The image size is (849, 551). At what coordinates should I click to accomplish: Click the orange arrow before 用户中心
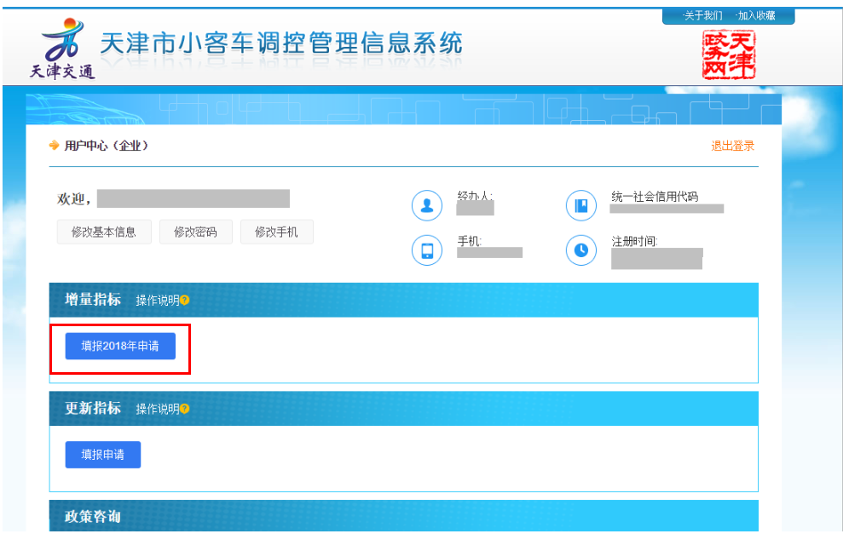coord(55,146)
